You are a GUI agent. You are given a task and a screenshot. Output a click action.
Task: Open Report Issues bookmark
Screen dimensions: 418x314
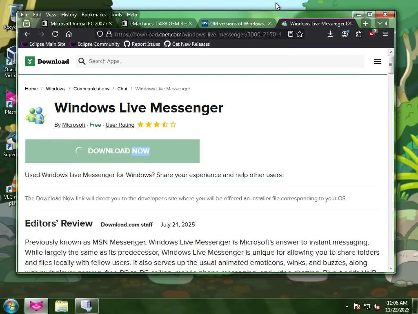pos(142,44)
